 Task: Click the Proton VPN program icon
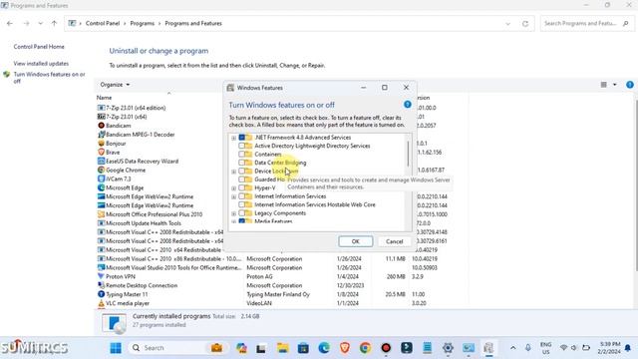coord(102,276)
